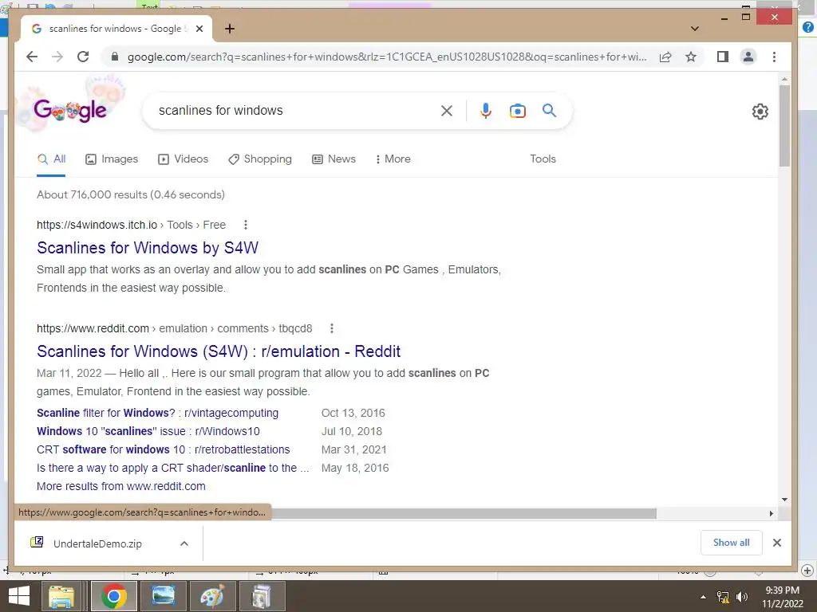Screen dimensions: 817x612
Task: Click the forward navigation arrow
Action: pyautogui.click(x=57, y=57)
